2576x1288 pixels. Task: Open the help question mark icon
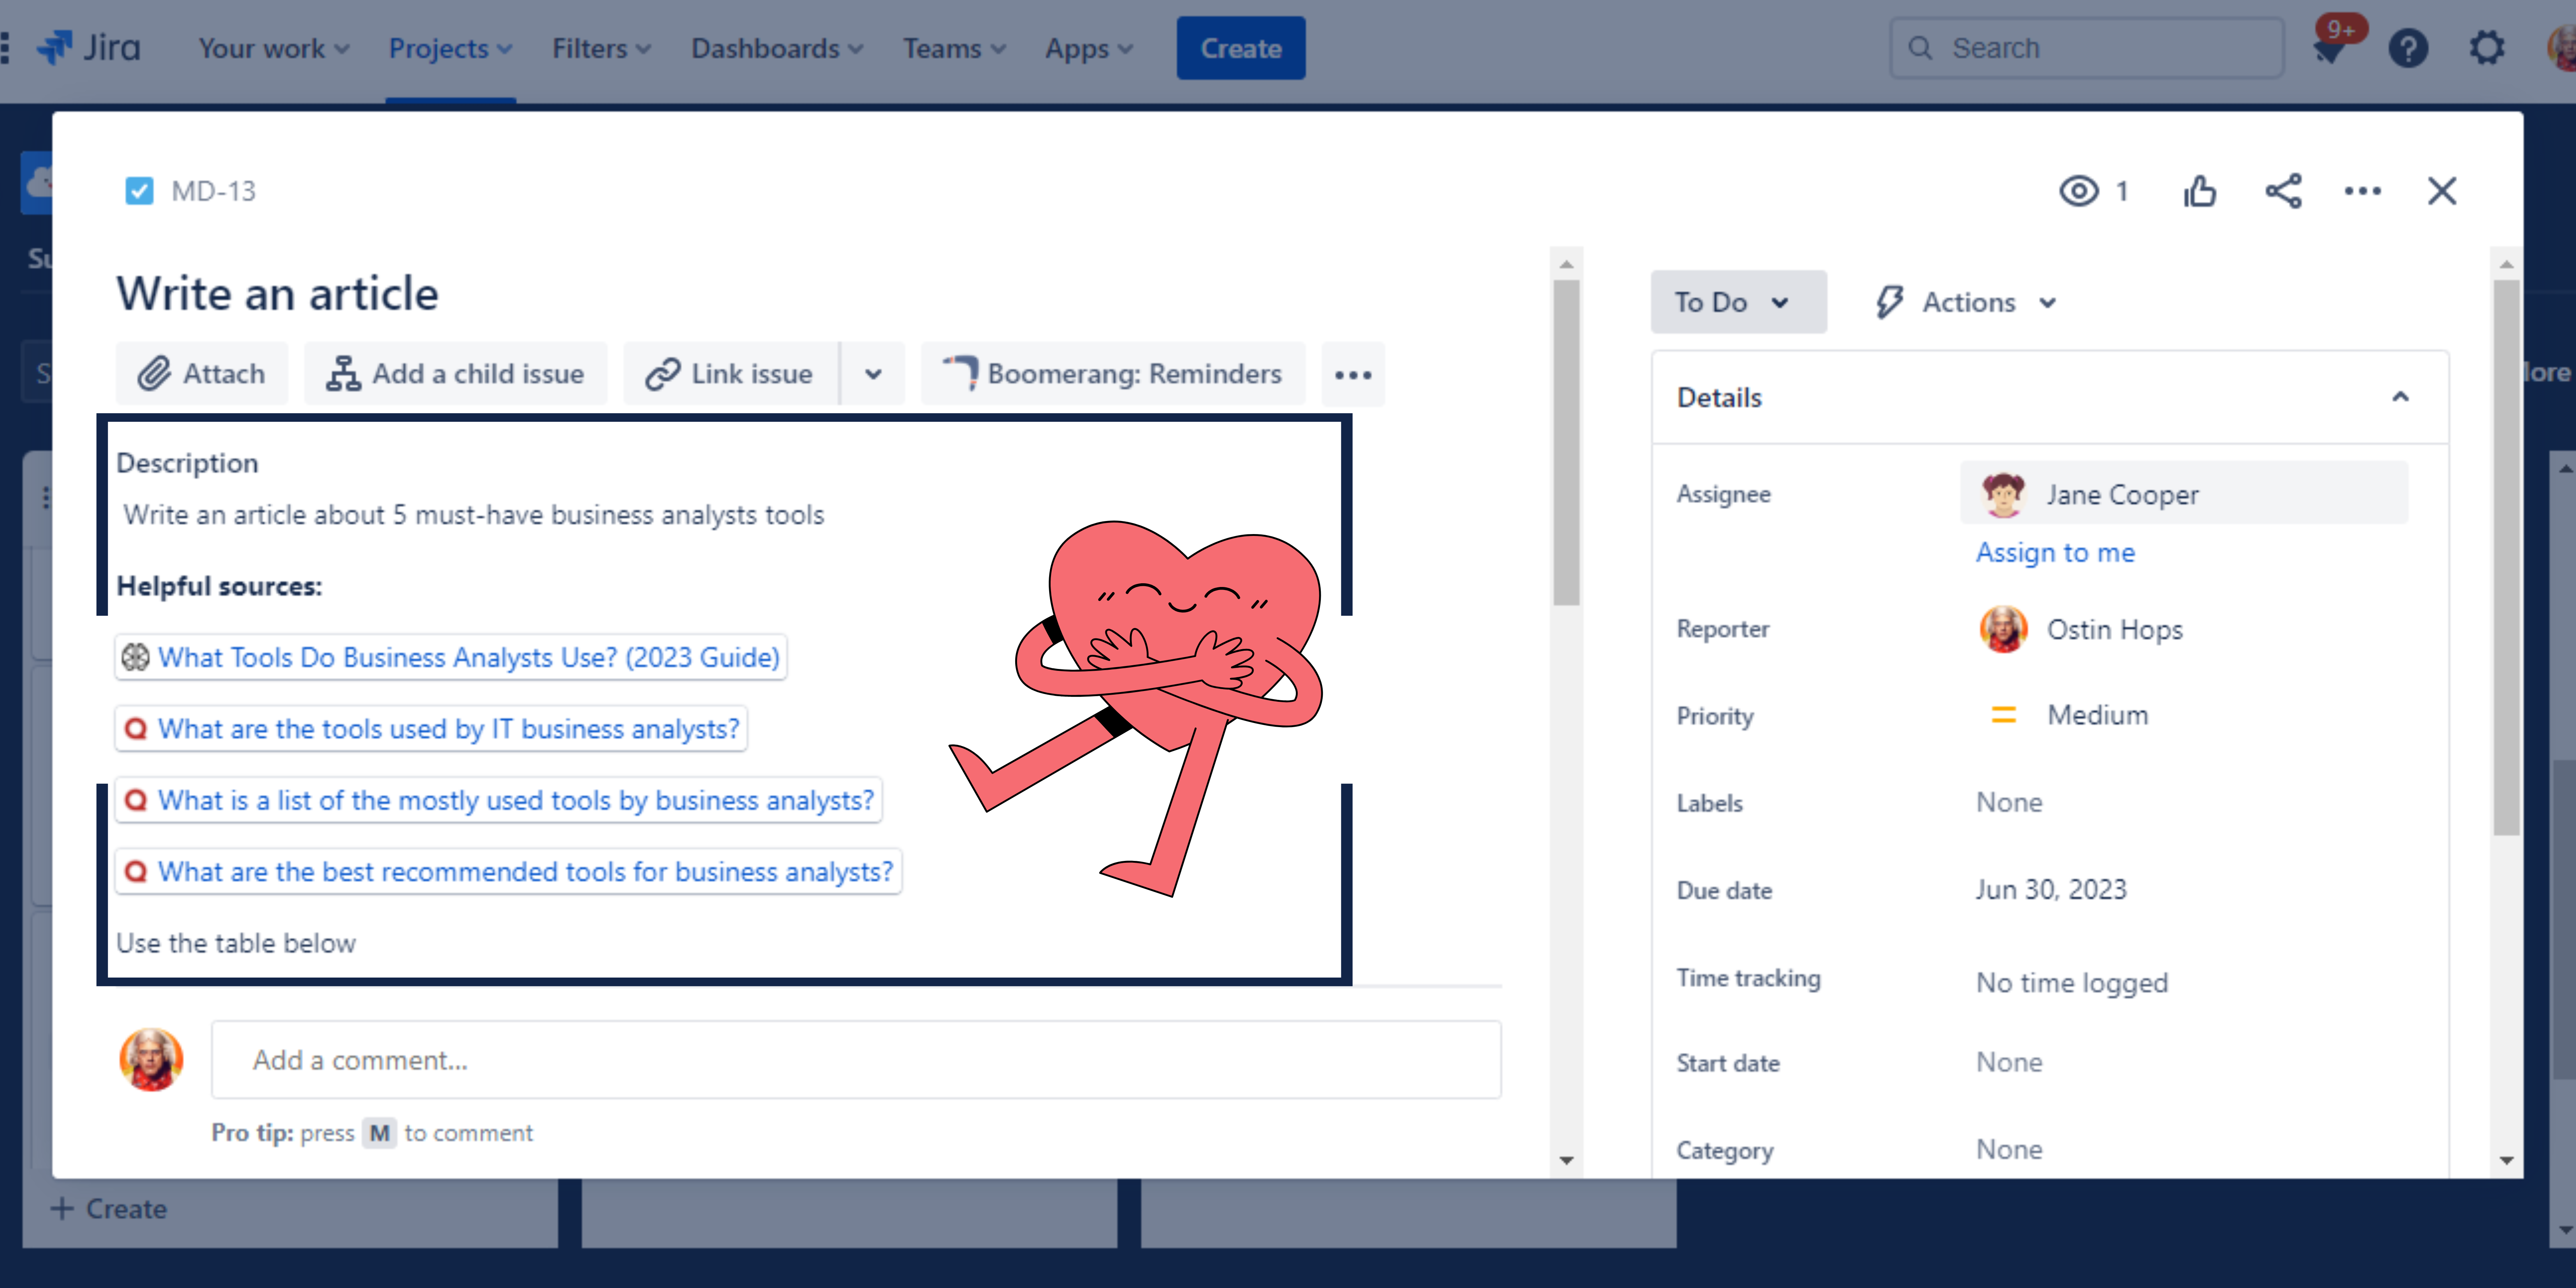(x=2408, y=48)
